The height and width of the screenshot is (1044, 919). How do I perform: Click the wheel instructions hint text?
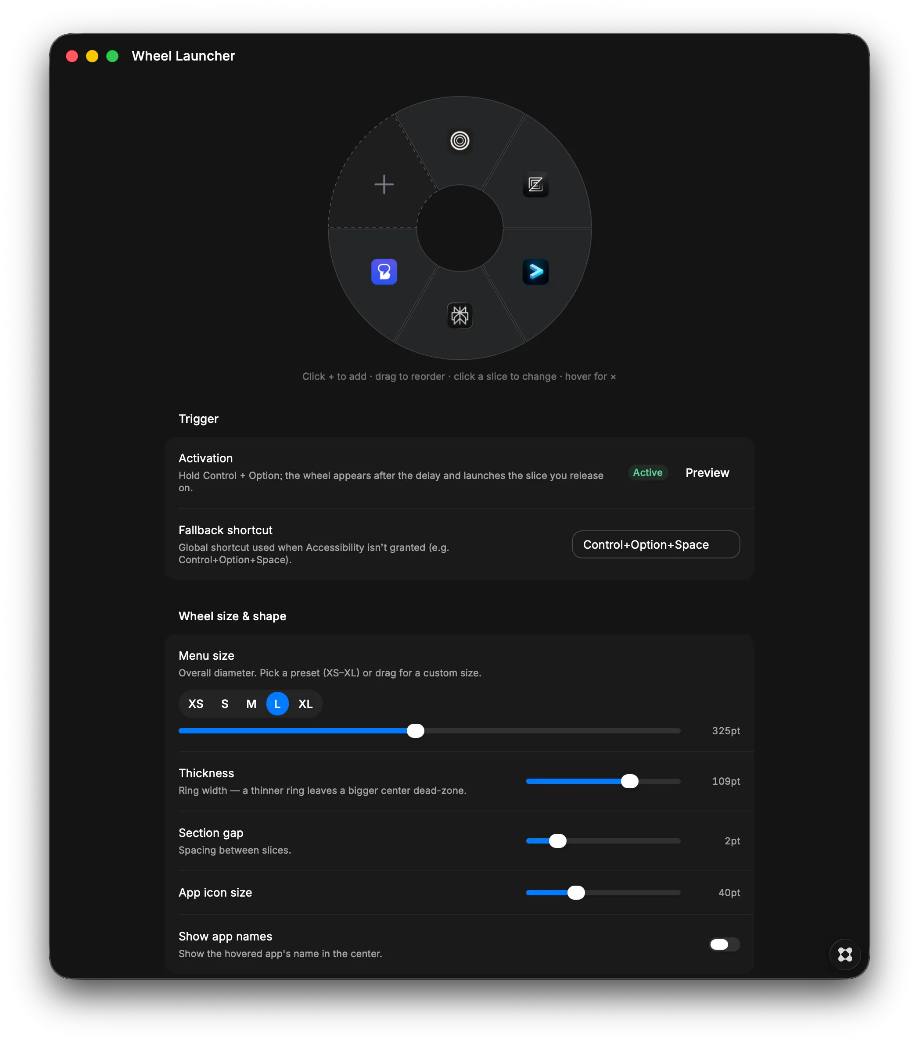pos(459,376)
